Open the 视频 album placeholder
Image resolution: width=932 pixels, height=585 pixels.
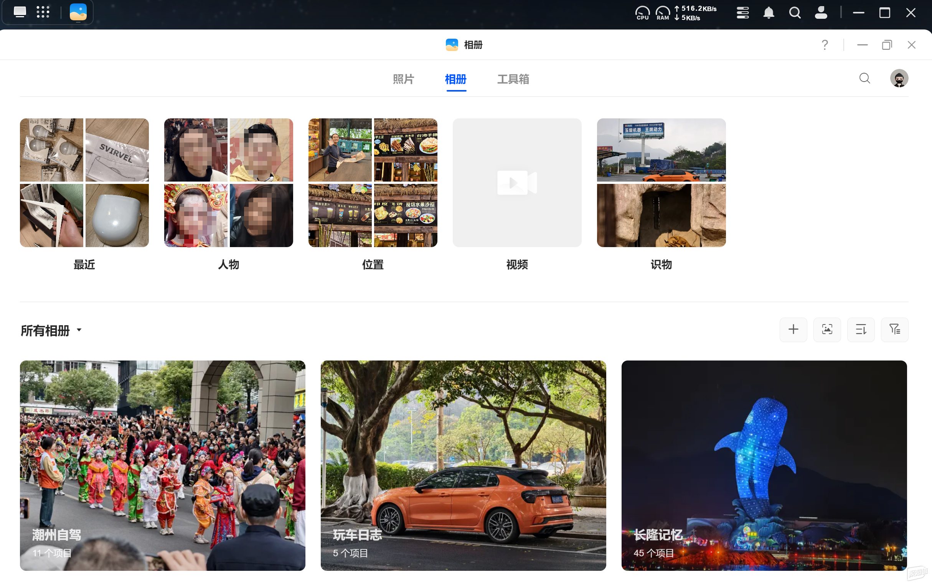click(x=517, y=183)
